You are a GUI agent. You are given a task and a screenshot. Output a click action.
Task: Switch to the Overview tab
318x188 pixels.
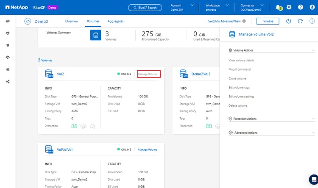[72, 21]
